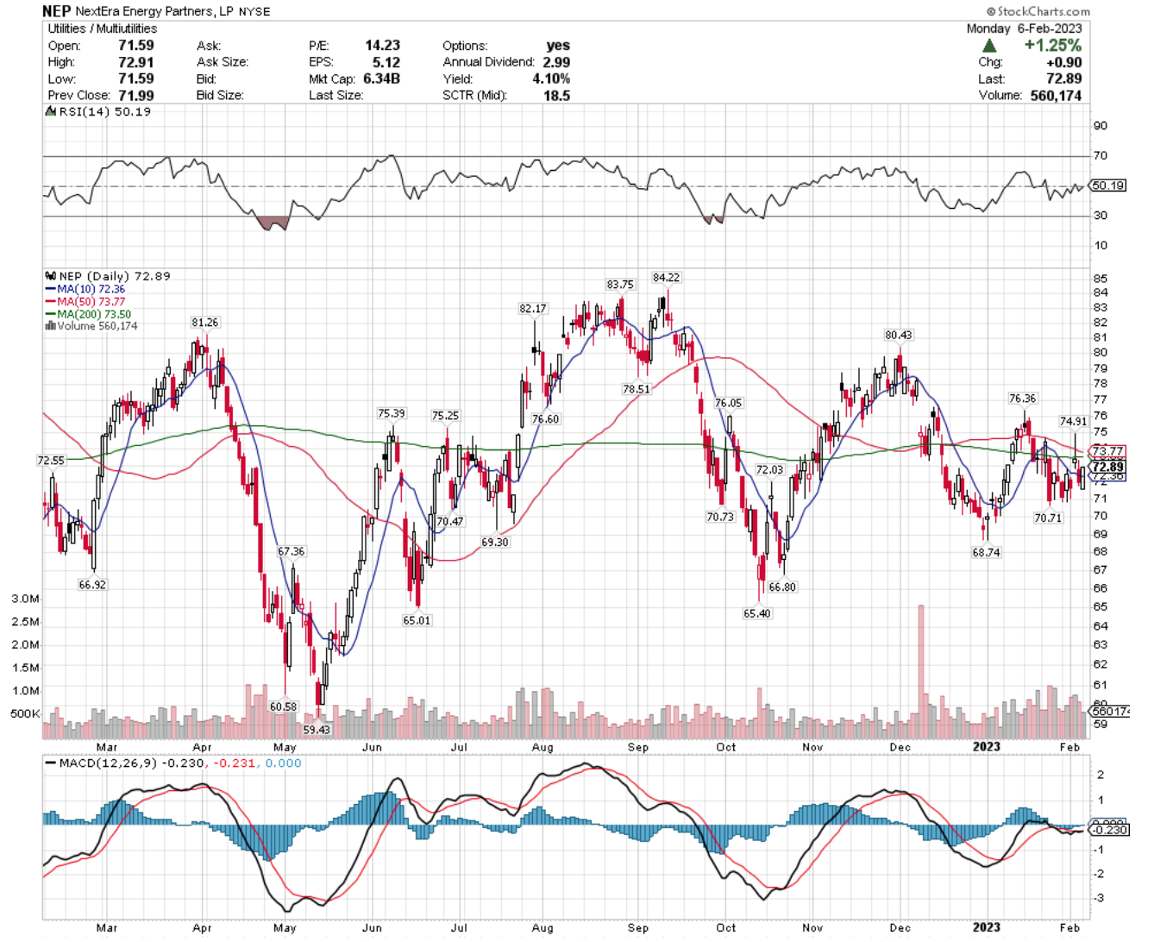Click the 66.92 March low label

91,585
